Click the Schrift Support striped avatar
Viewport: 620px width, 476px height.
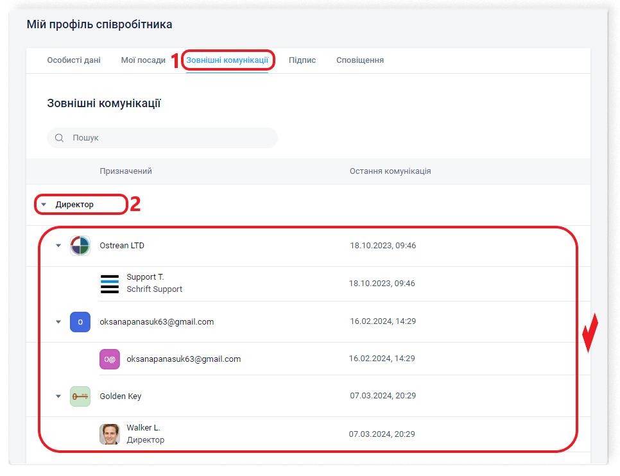(110, 284)
